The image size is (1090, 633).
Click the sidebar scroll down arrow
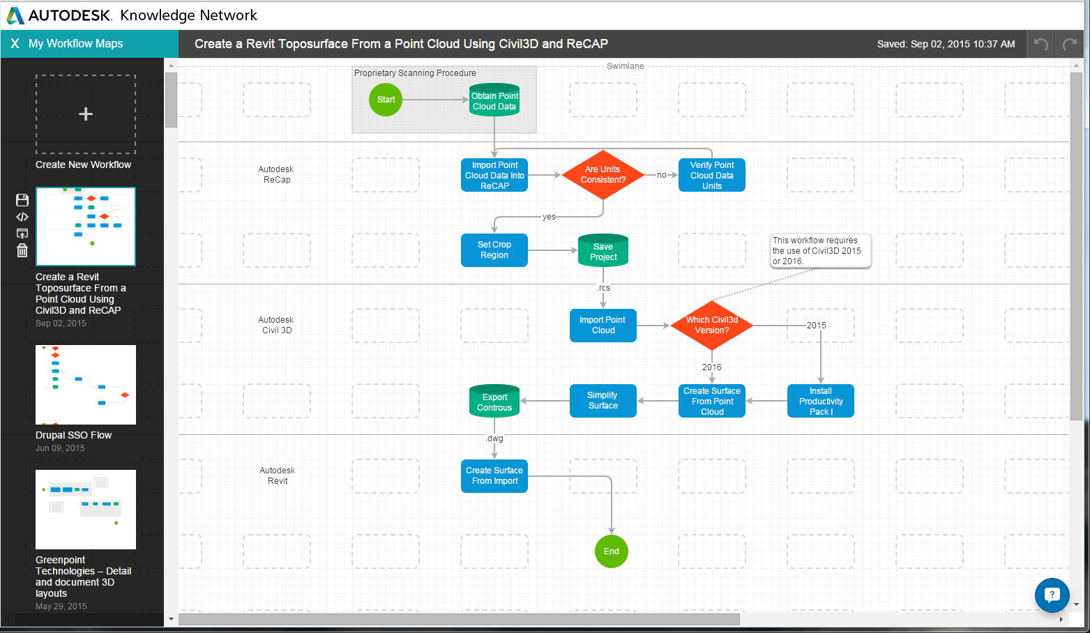click(171, 619)
